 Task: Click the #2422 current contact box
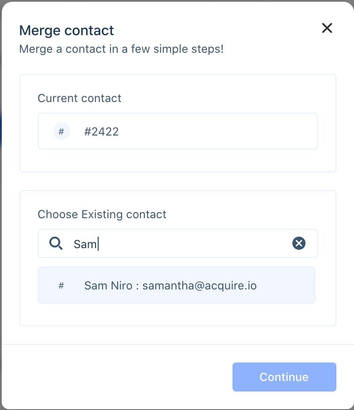(x=177, y=131)
